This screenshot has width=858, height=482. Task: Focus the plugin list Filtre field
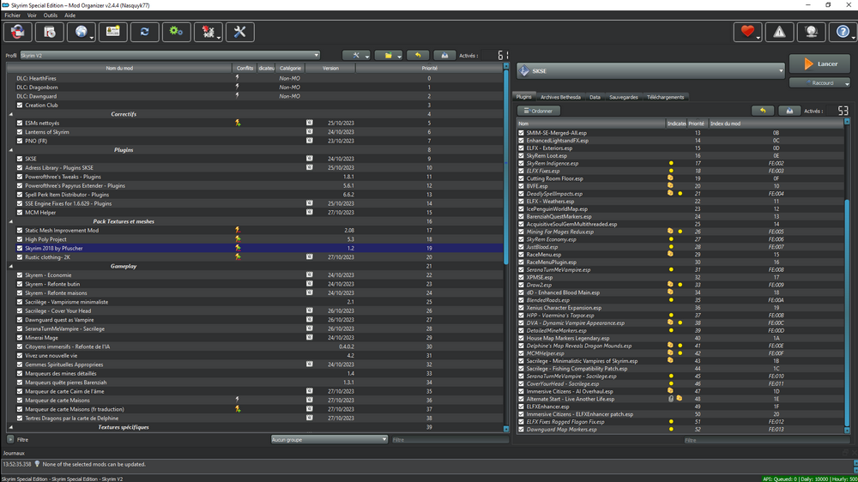(x=766, y=440)
